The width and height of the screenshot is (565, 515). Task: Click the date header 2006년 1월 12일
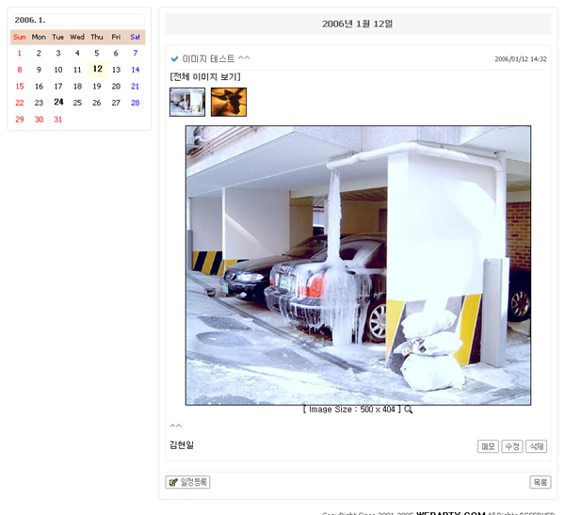coord(358,24)
